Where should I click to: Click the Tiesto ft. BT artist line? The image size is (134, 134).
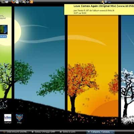pos(94,11)
